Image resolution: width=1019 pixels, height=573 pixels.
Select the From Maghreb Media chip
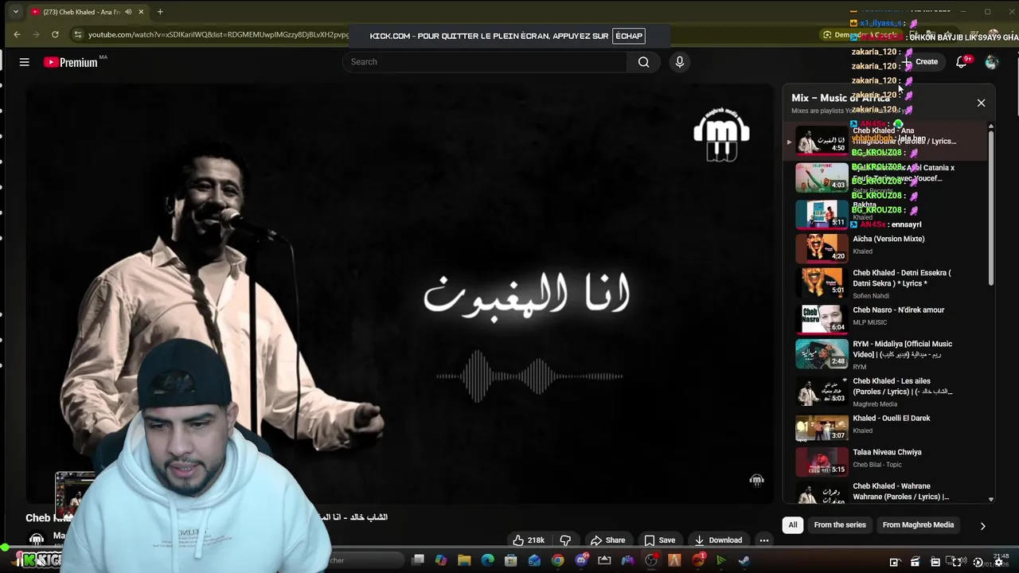tap(918, 525)
